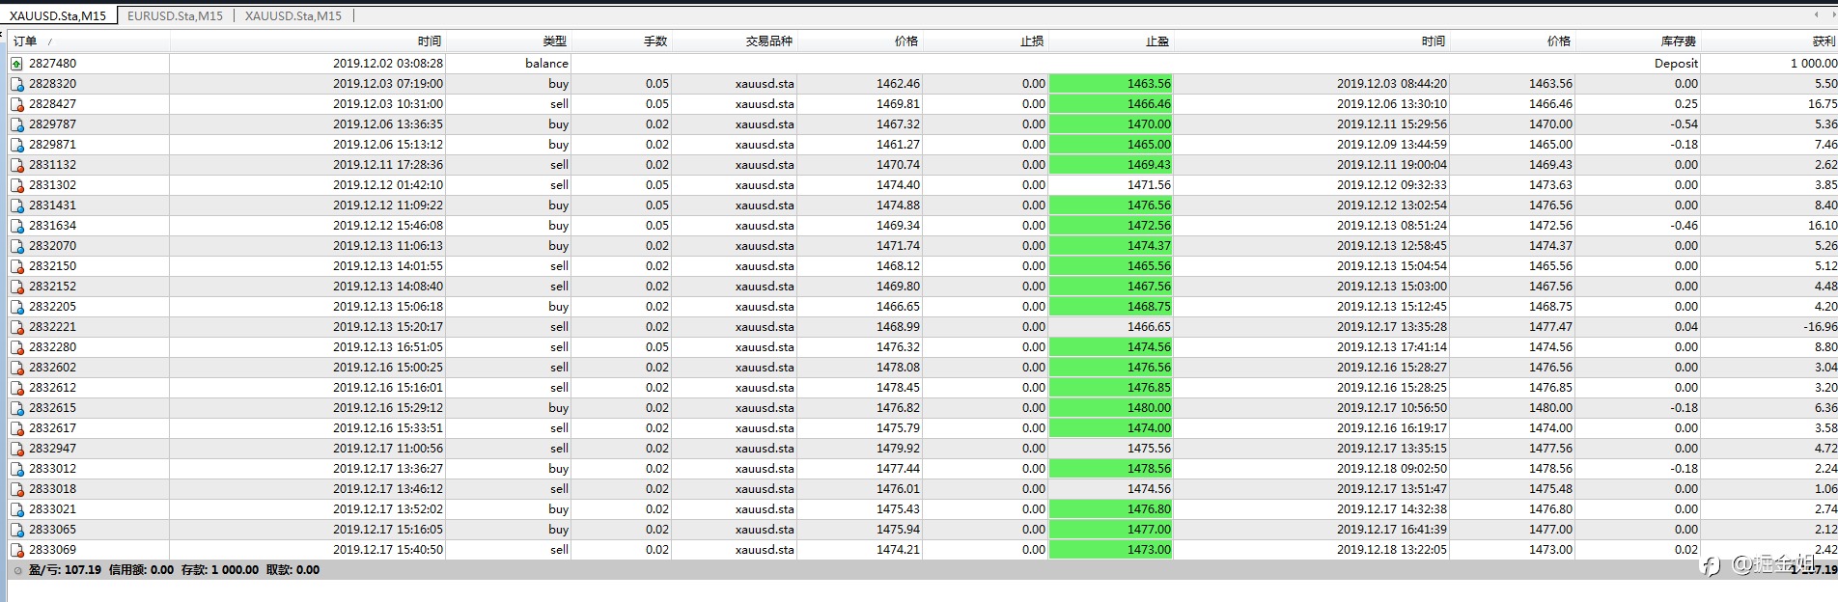
Task: Click the order icon for 2831634
Action: point(17,226)
